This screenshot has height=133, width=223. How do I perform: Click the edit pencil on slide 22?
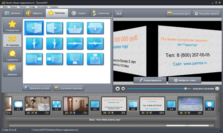click(x=33, y=113)
